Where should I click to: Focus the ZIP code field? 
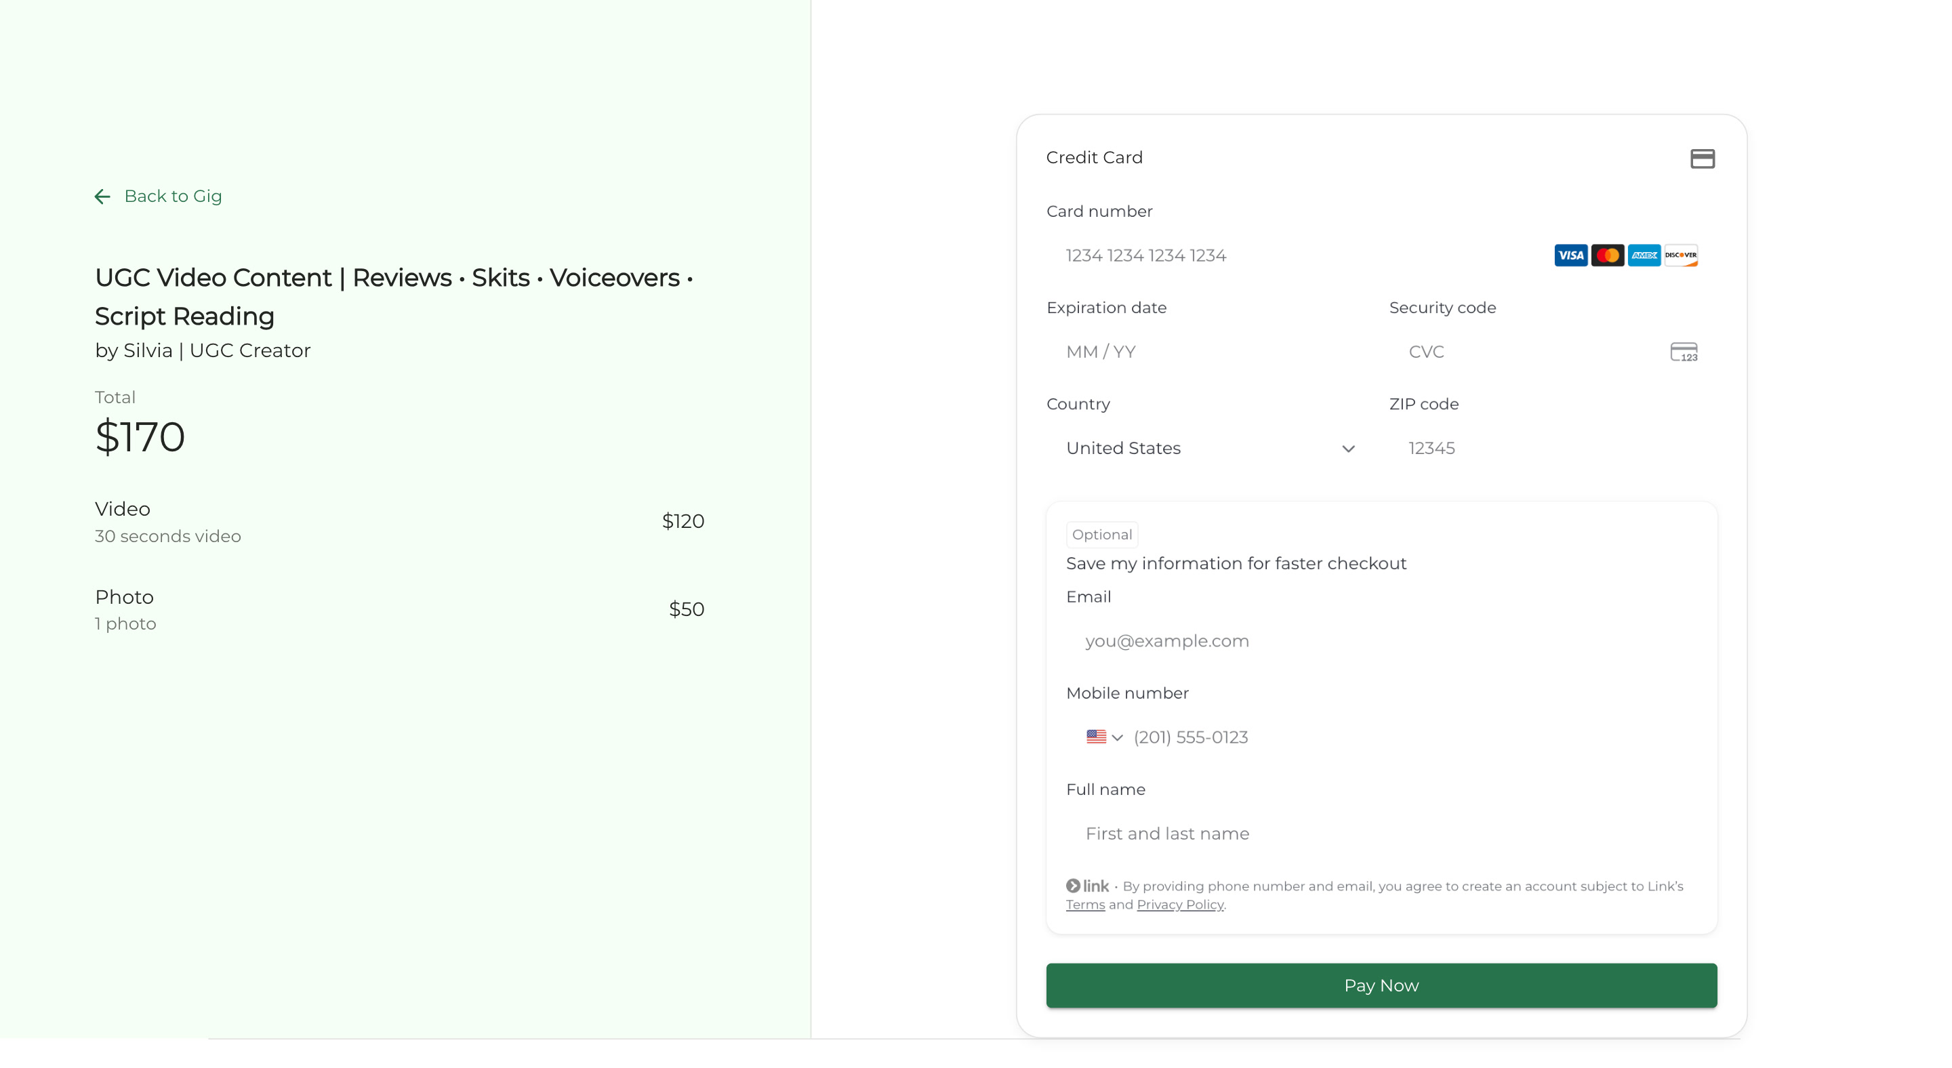pyautogui.click(x=1552, y=449)
